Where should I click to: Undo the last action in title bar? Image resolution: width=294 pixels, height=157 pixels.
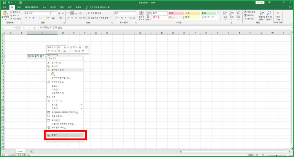[9, 3]
